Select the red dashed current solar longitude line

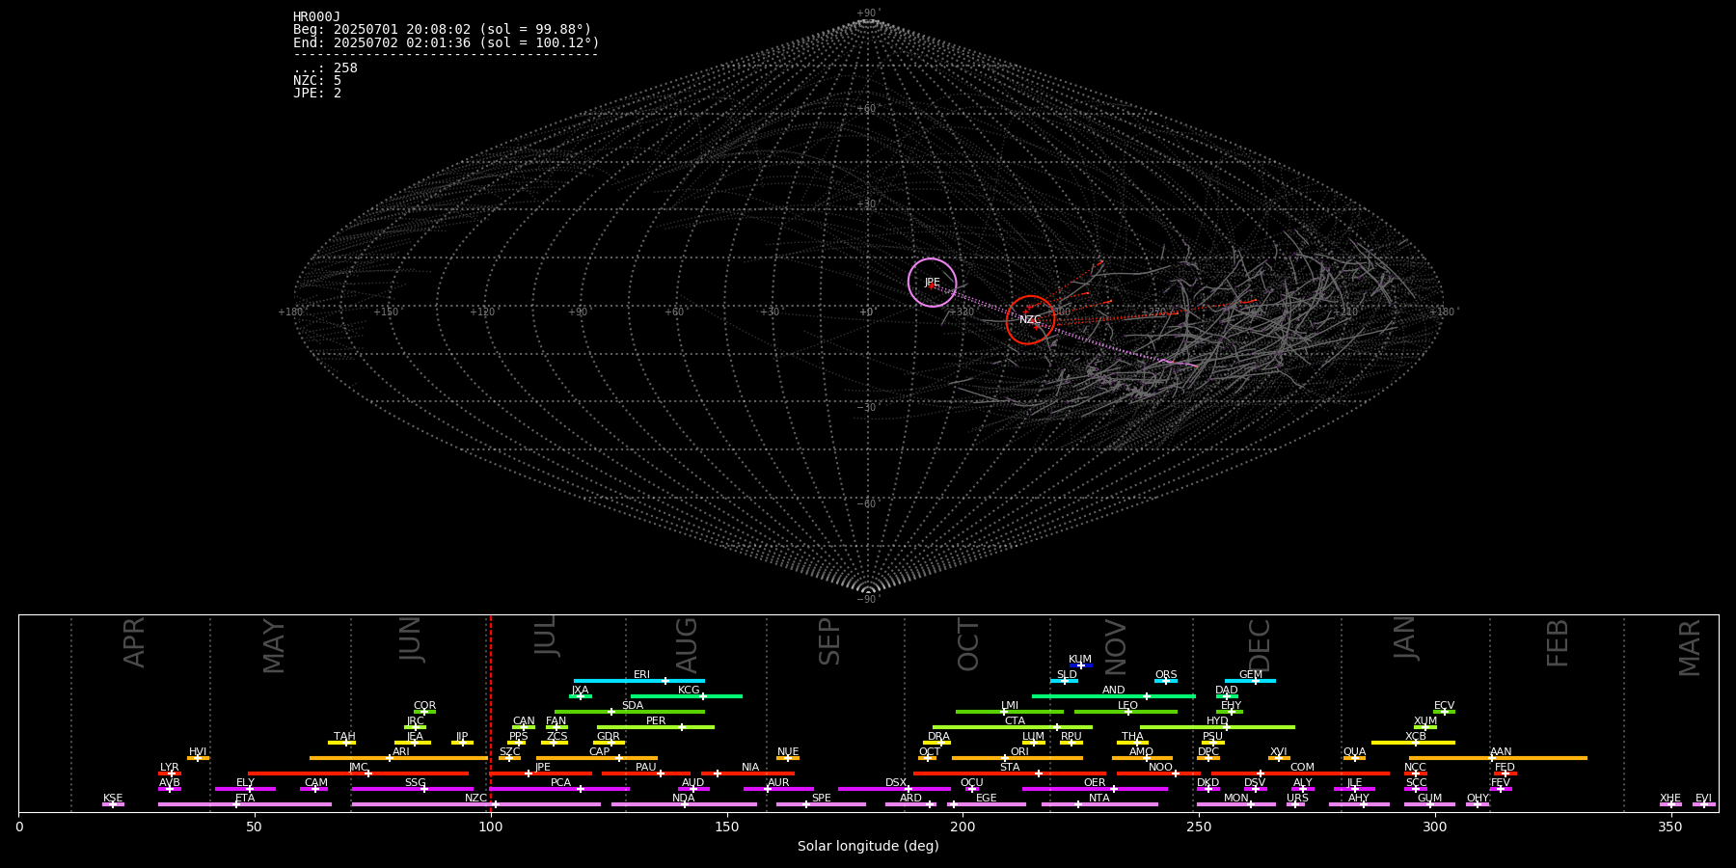click(491, 714)
